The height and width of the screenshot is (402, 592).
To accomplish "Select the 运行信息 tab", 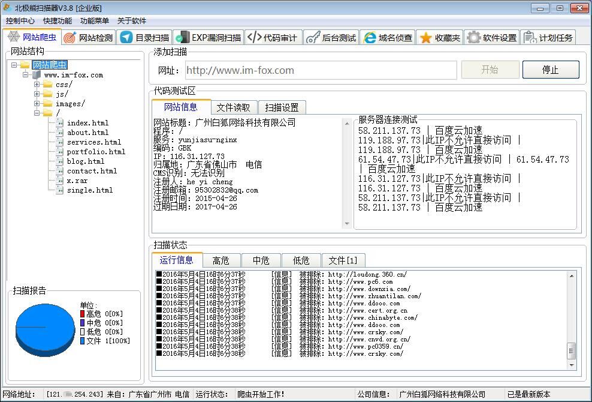I will coord(177,260).
